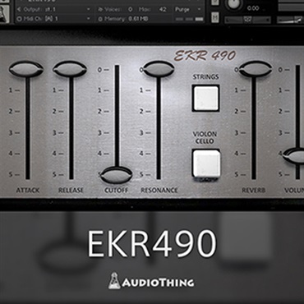Click mark 4 on the Reverb scale
The image size is (304, 304).
click(240, 154)
